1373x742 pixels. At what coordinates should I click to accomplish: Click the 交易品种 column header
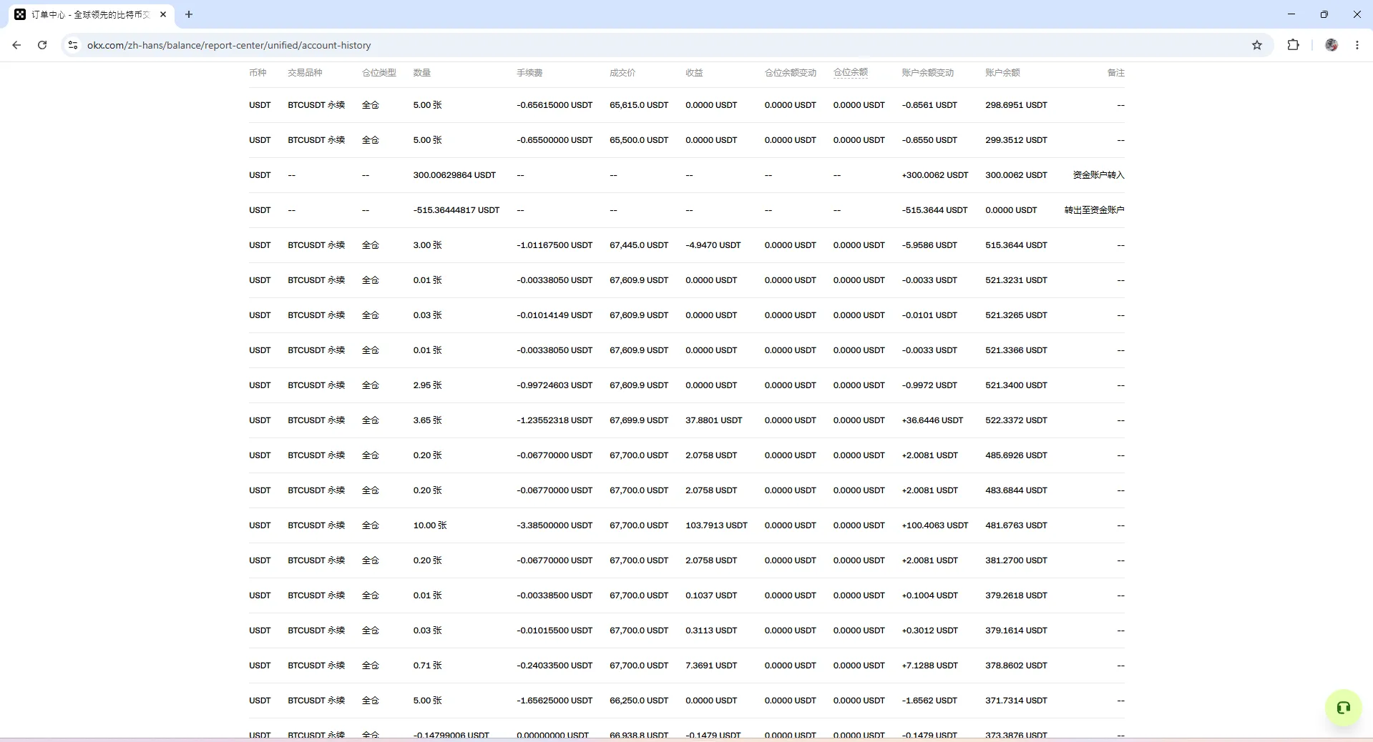pyautogui.click(x=305, y=73)
